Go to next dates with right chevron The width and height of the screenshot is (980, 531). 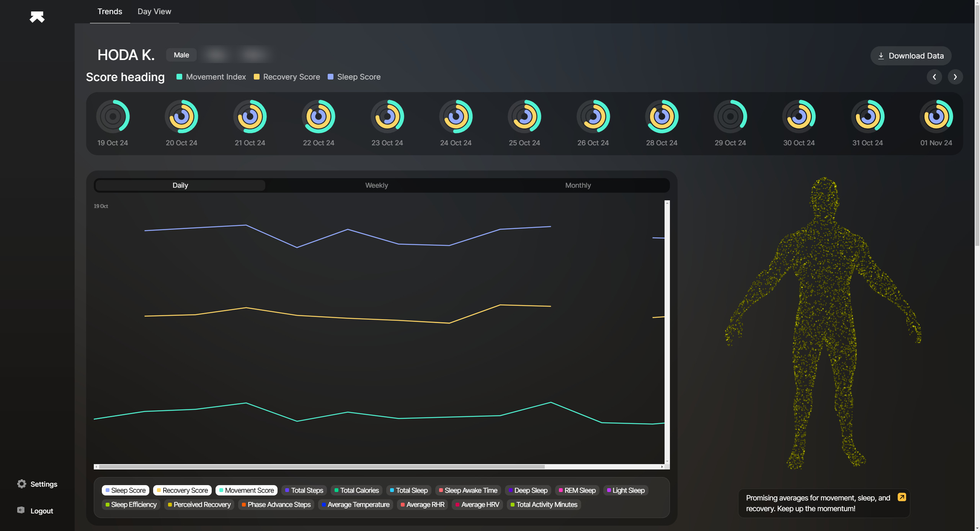[x=955, y=77]
